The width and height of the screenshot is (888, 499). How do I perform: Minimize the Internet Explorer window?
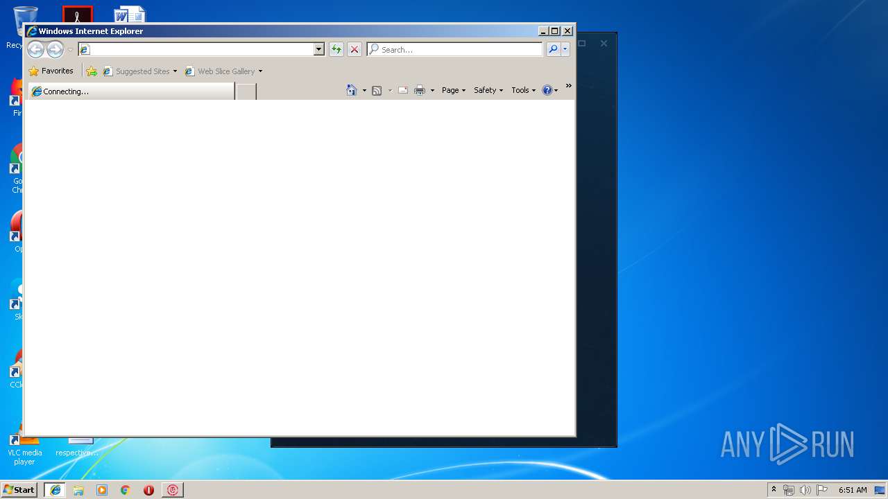(x=543, y=30)
